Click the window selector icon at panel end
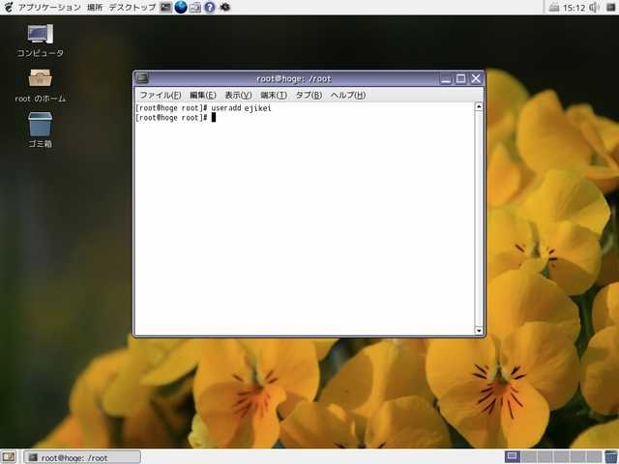The image size is (619, 464). click(610, 7)
